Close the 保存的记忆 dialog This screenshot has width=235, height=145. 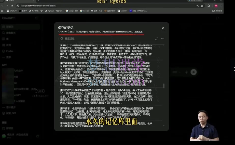(x=163, y=28)
